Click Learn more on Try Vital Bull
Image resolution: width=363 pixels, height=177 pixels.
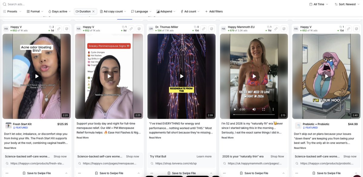(x=204, y=156)
